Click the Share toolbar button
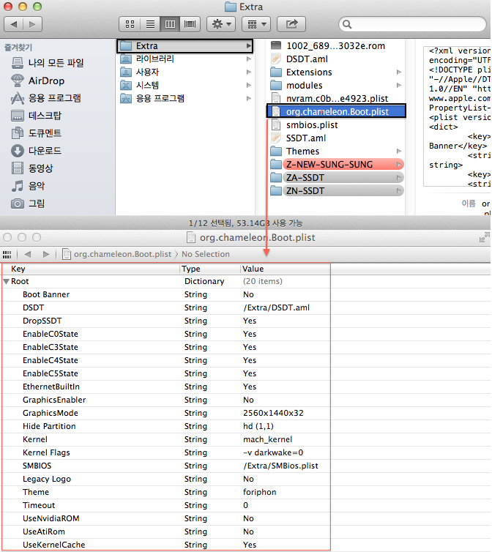492x552 pixels. [x=291, y=24]
